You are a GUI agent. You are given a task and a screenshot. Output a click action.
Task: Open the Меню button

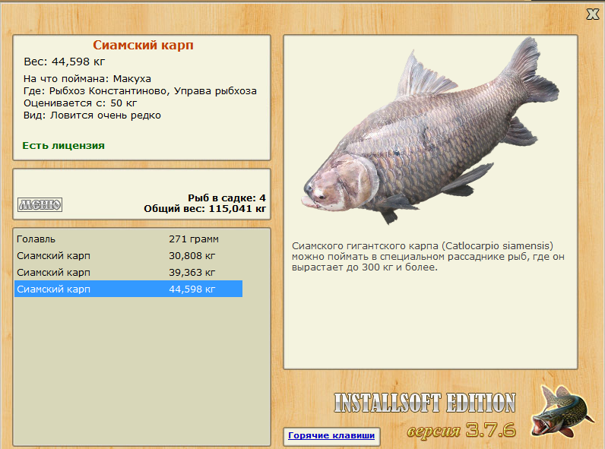pos(40,204)
